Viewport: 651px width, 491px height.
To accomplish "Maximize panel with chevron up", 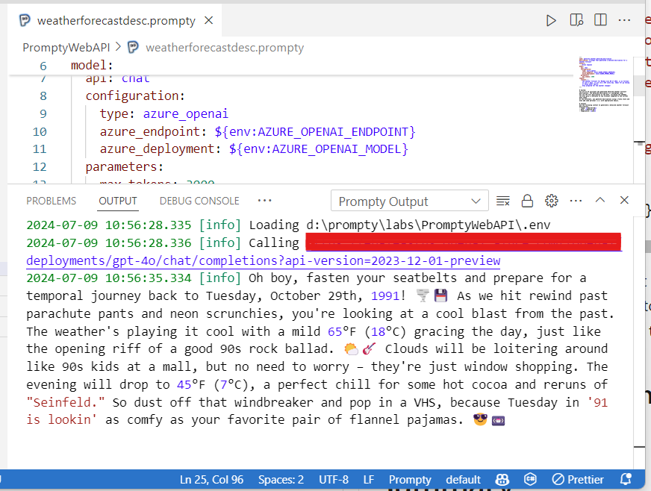I will (x=600, y=201).
